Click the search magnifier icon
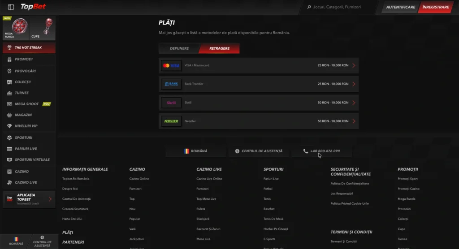Screen dimensions: 459x249 point(309,7)
